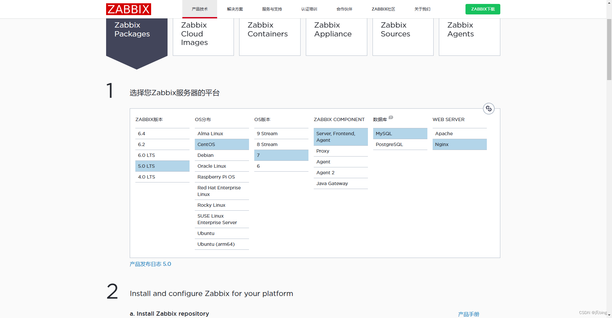The image size is (612, 318).
Task: Open the 关于我们 menu
Action: tap(422, 9)
